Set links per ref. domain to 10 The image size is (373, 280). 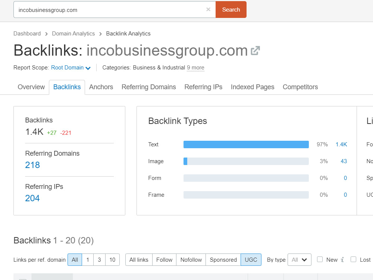coord(112,259)
